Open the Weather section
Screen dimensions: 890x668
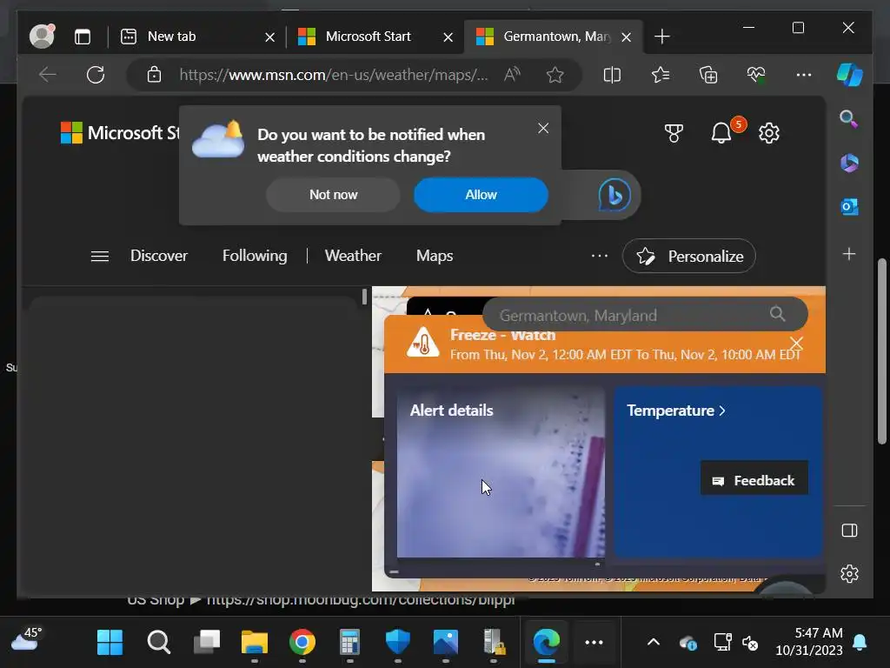point(353,256)
